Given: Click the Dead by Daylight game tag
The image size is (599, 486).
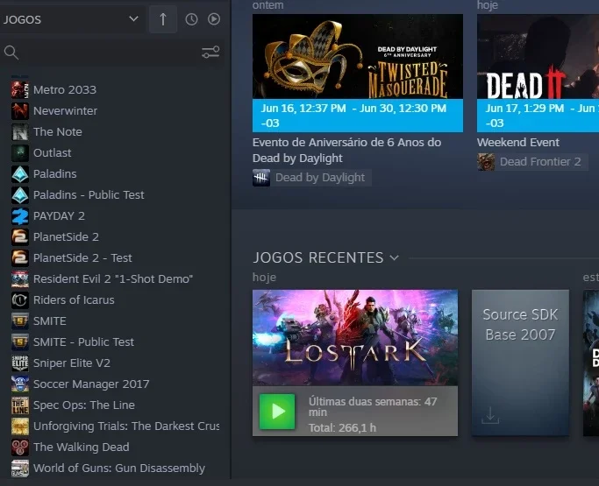Looking at the screenshot, I should tap(311, 178).
